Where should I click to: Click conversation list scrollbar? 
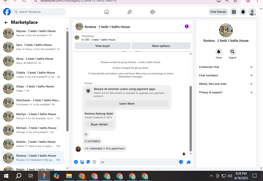68,81
